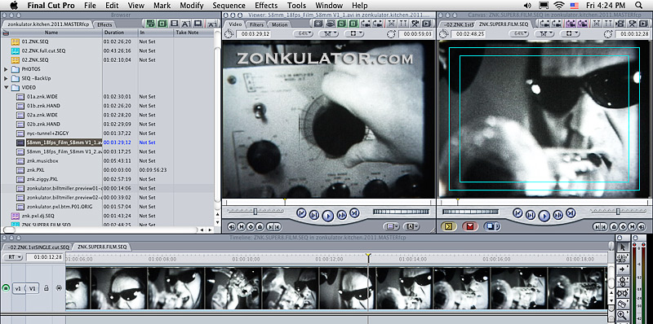The image size is (653, 324).
Task: Click Timeline current timecode field 01:00:12;28
Action: 45,257
